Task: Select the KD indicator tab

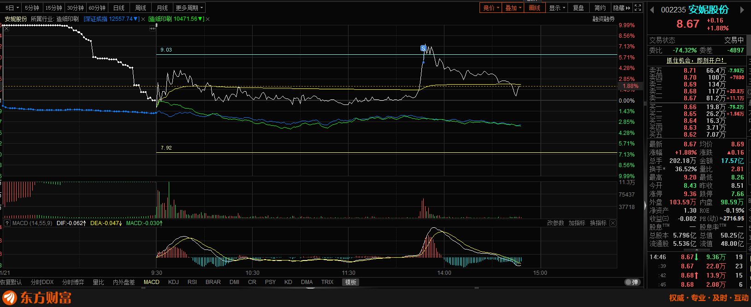Action: tap(288, 282)
